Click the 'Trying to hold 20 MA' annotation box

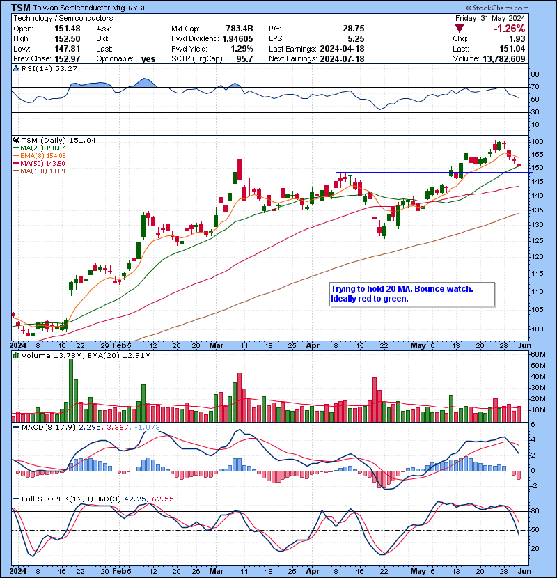(412, 294)
